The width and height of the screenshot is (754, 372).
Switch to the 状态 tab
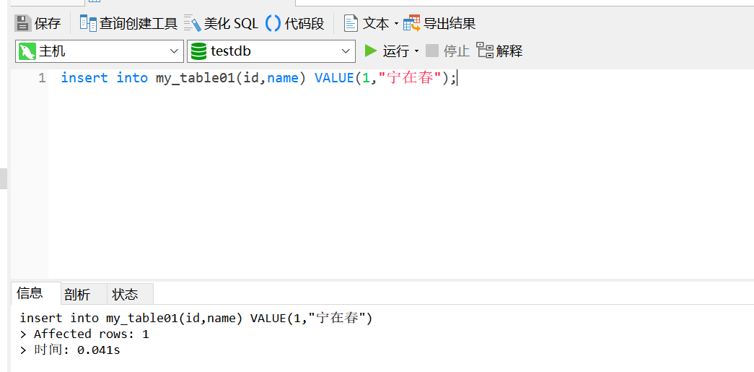coord(130,294)
